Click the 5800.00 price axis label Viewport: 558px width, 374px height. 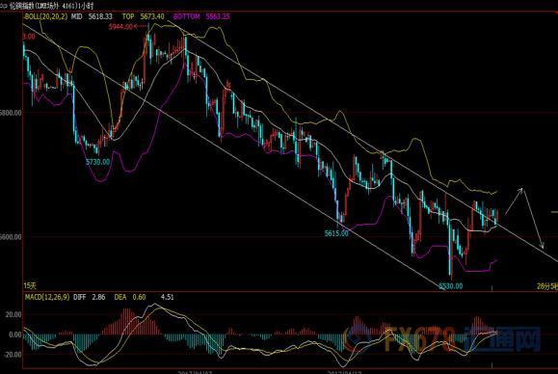[11, 113]
